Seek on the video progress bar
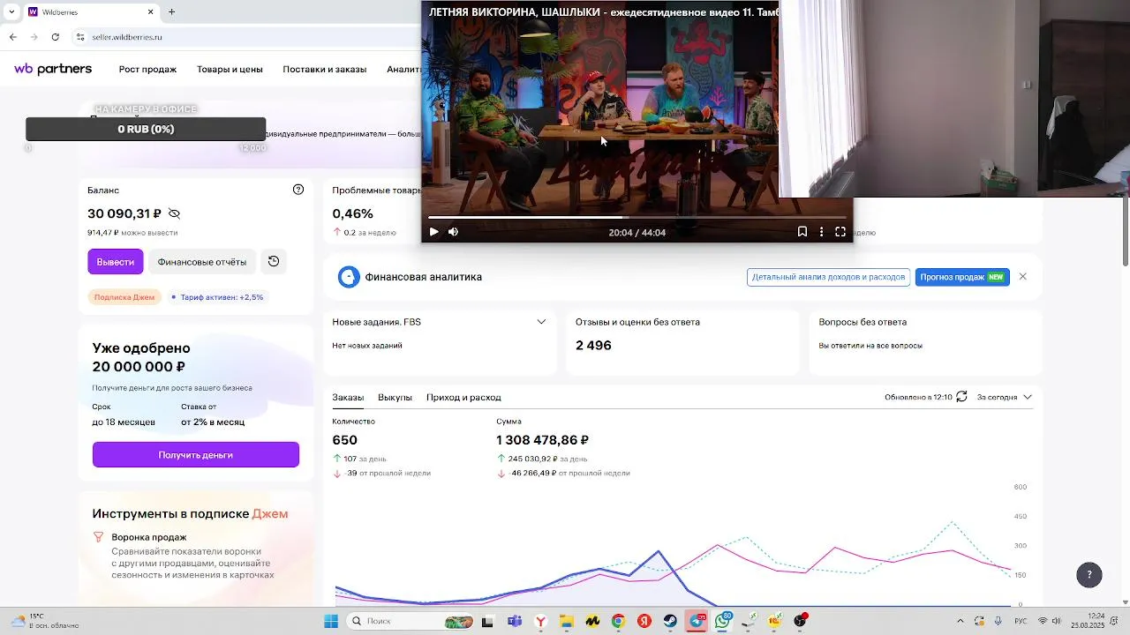Screen dimensions: 1130x635 pos(637,217)
